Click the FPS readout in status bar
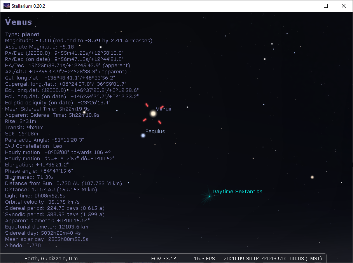 click(204, 258)
